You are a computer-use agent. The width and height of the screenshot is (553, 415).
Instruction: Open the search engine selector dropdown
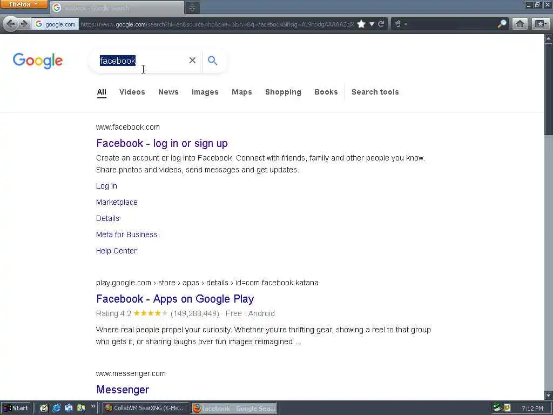click(401, 24)
